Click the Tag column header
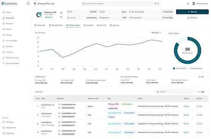This screenshot has width=211, height=139. click(109, 99)
